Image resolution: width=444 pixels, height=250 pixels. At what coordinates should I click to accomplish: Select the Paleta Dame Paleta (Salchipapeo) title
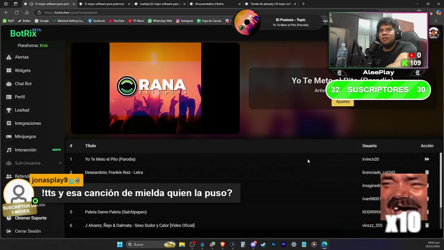pyautogui.click(x=116, y=212)
